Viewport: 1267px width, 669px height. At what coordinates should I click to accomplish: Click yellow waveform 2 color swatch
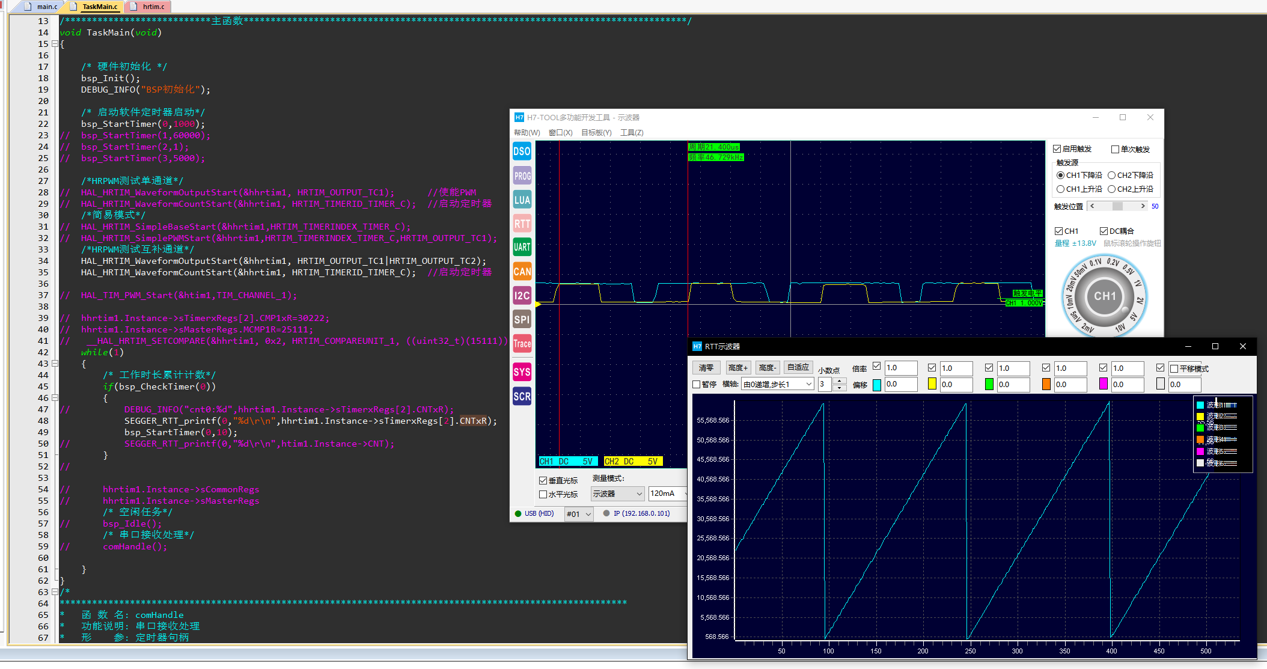tap(932, 384)
